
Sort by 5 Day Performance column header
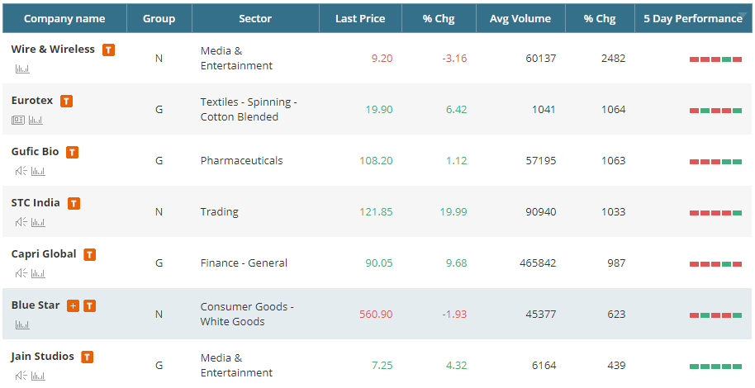click(693, 19)
